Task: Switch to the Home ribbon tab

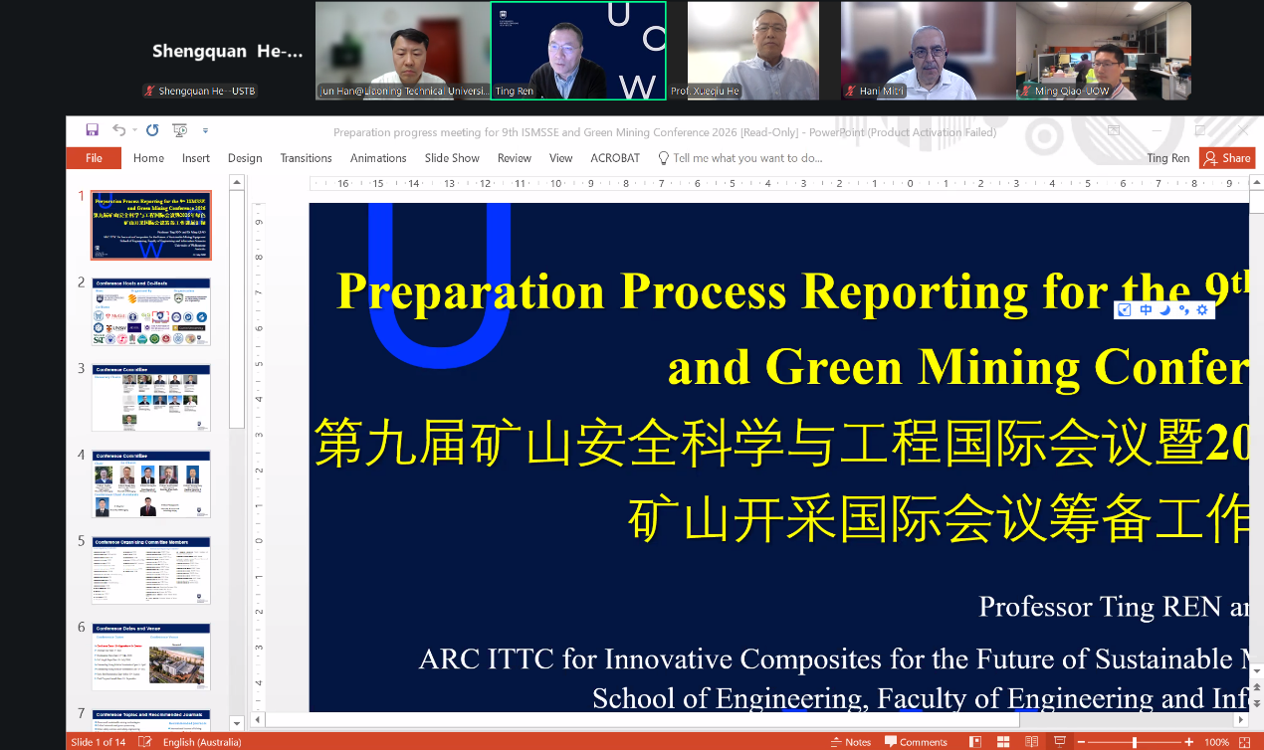Action: click(x=148, y=158)
